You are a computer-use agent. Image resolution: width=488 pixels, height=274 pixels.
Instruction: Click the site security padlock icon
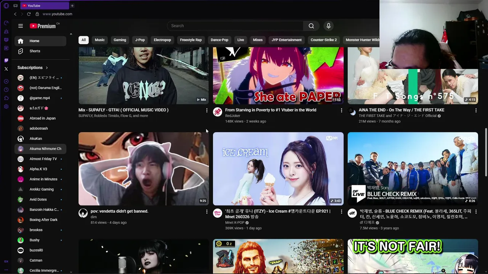click(x=37, y=14)
